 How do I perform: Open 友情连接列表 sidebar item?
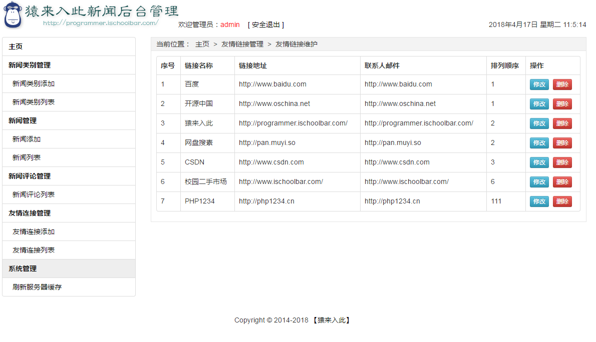coord(69,250)
